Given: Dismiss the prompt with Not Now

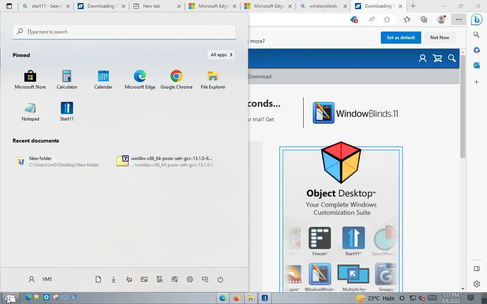Looking at the screenshot, I should coord(439,38).
